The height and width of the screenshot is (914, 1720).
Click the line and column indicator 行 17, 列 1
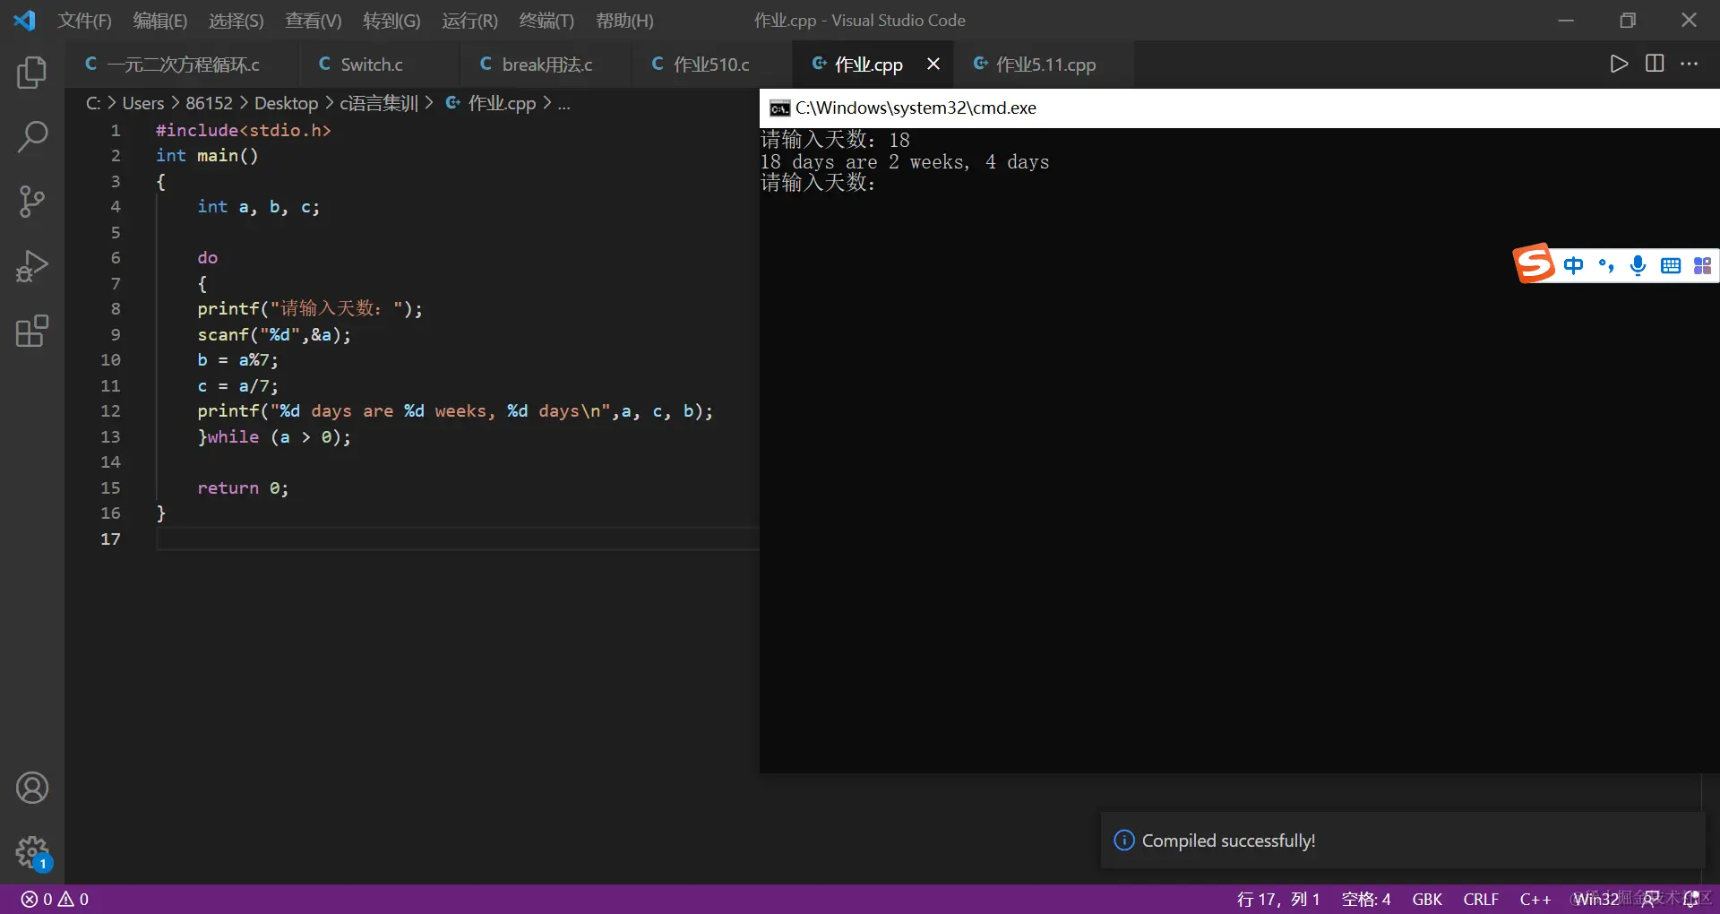coord(1278,899)
